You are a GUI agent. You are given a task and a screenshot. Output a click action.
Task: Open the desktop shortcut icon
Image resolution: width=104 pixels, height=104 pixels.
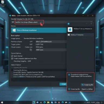[3, 4]
